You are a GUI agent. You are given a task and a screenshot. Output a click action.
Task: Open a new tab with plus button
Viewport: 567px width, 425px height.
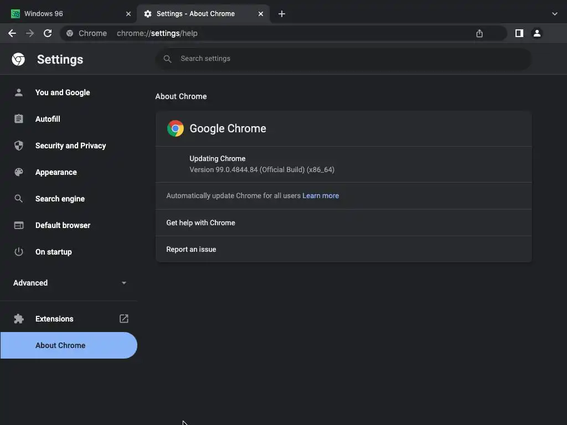282,14
